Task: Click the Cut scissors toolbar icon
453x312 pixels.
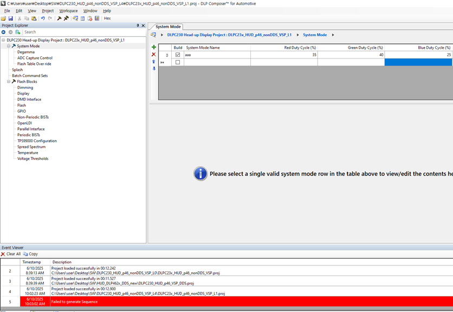Action: click(x=20, y=18)
